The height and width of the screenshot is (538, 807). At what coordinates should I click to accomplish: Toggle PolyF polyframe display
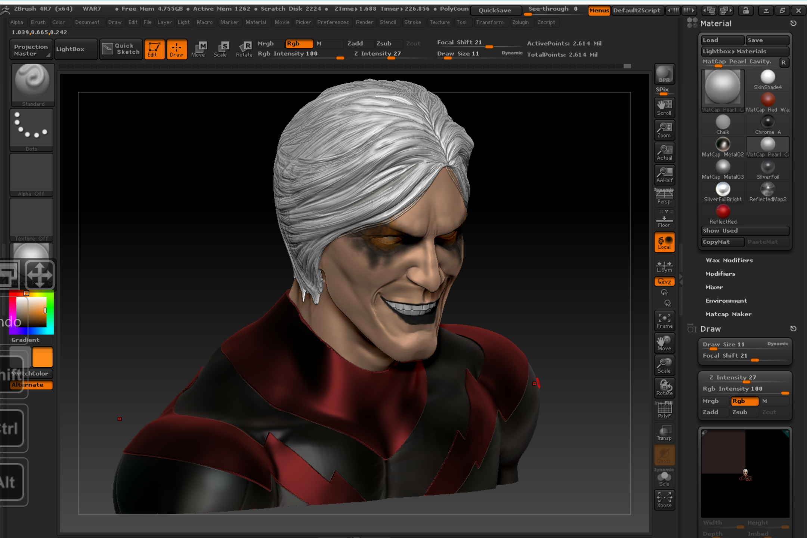[x=664, y=410]
